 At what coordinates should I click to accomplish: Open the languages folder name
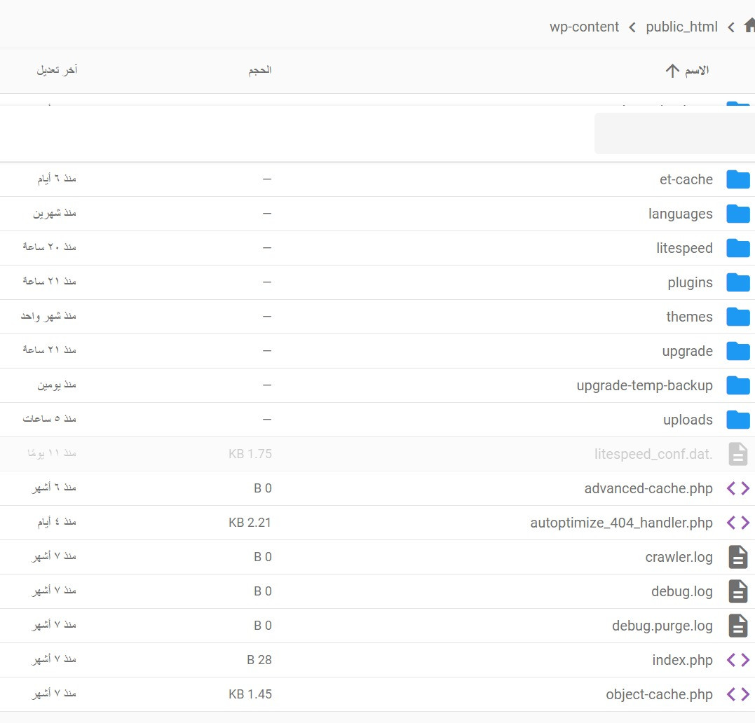coord(680,214)
